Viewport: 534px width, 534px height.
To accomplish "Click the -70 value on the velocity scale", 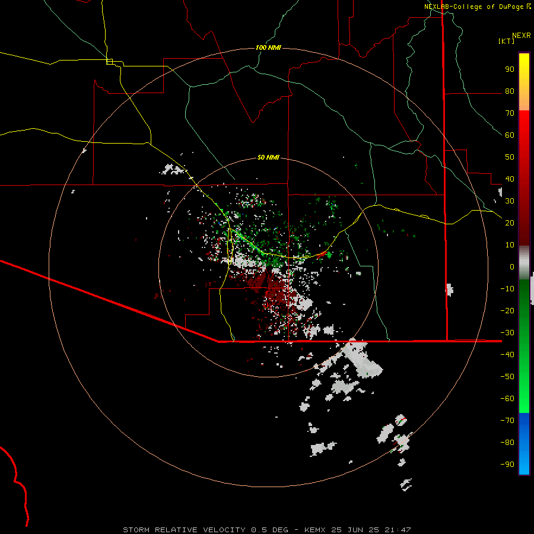I will point(507,421).
